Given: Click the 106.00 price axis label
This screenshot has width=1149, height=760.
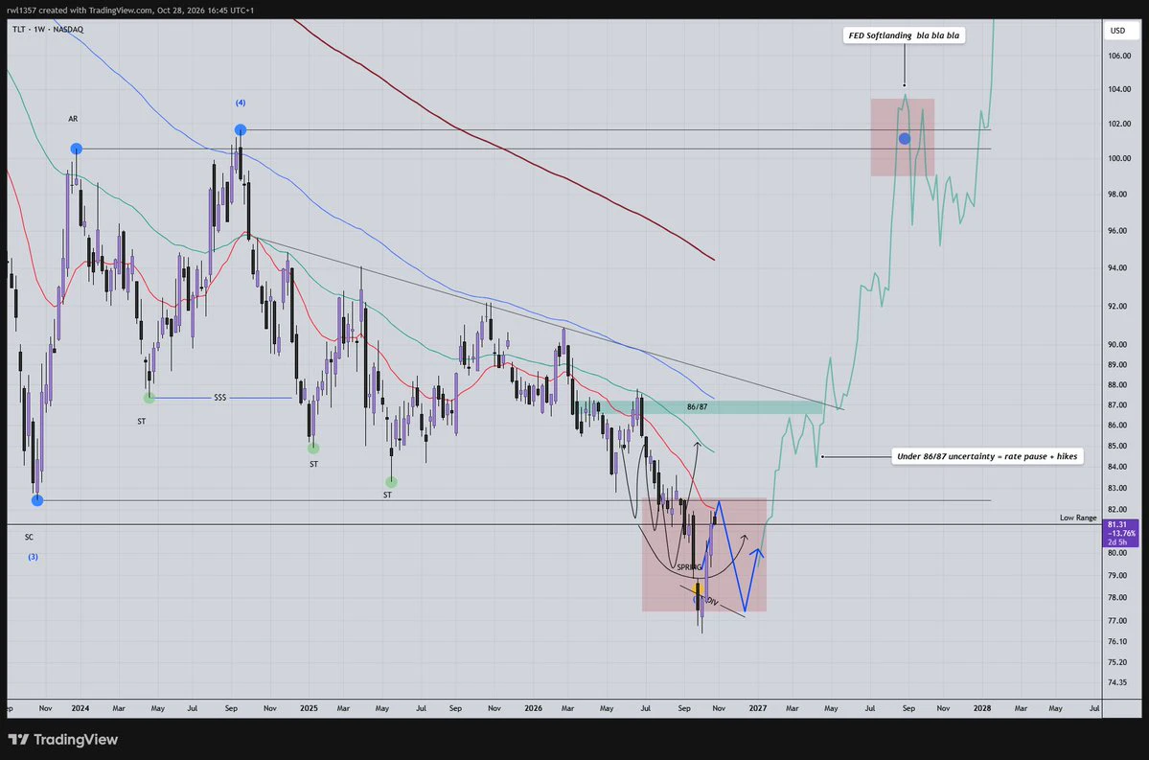Looking at the screenshot, I should tap(1118, 56).
